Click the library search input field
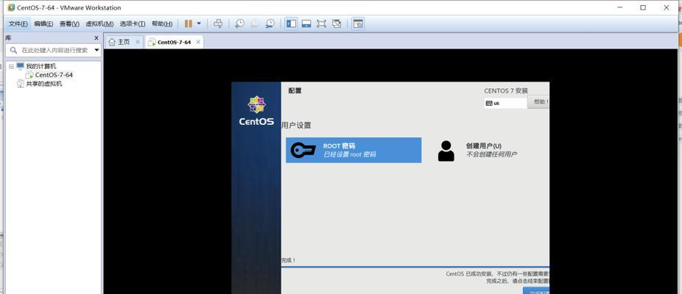This screenshot has height=294, width=682. [55, 50]
